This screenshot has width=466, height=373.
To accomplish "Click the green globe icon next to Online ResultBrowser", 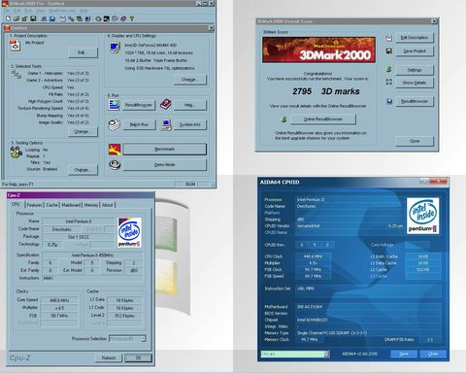I will click(283, 119).
